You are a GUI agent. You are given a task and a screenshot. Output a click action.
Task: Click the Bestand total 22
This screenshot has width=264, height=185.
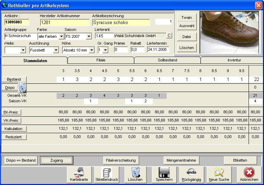point(256,79)
